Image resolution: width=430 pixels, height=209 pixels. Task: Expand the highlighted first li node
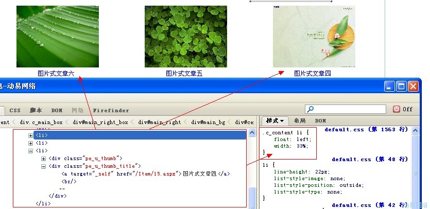[31, 135]
